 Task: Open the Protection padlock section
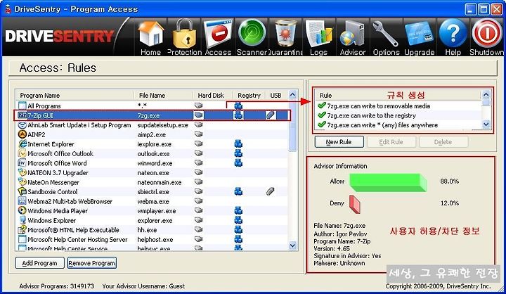[x=185, y=37]
